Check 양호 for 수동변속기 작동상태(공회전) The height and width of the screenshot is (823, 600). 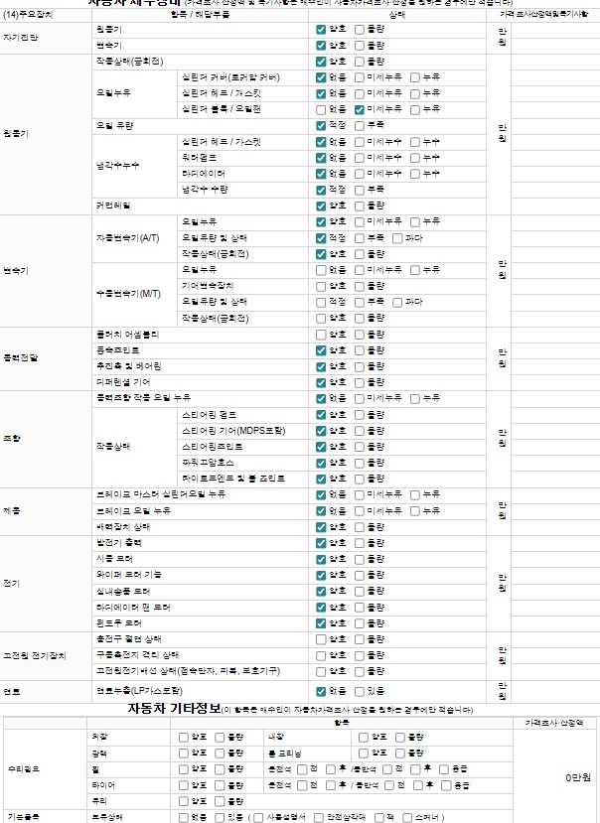coord(321,318)
